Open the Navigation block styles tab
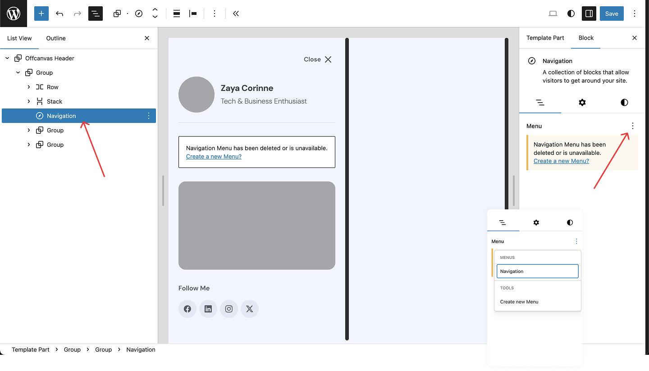 click(x=624, y=103)
